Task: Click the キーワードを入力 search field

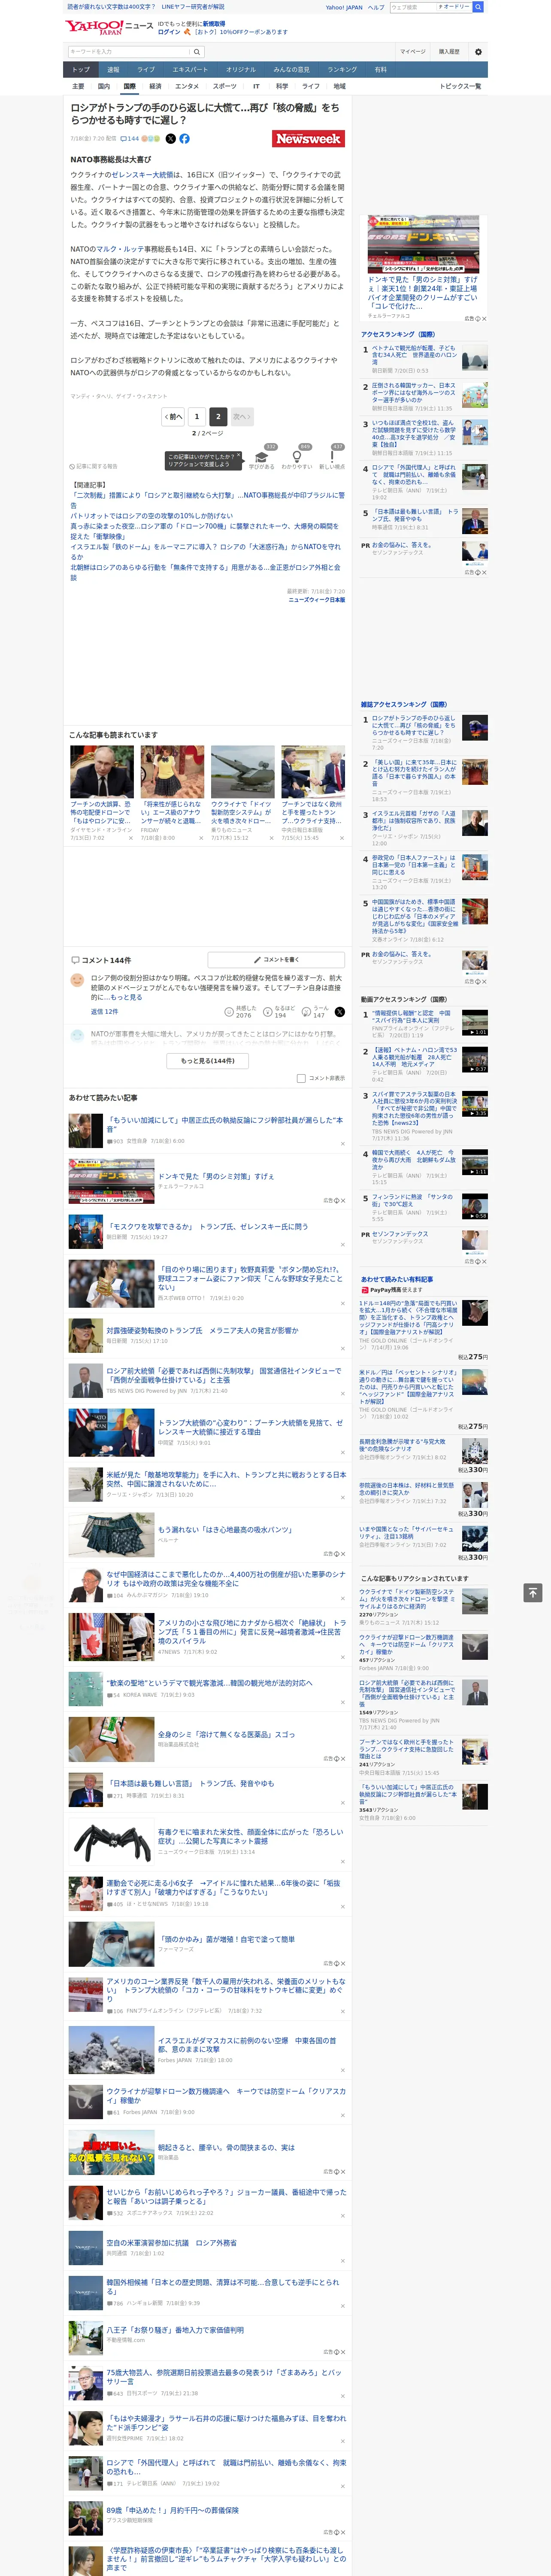Action: (x=129, y=52)
